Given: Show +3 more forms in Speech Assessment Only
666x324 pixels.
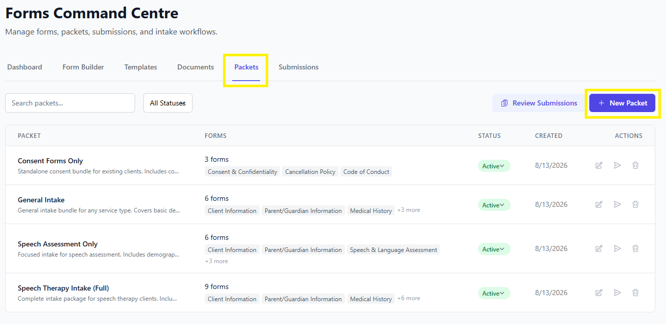Looking at the screenshot, I should 216,261.
